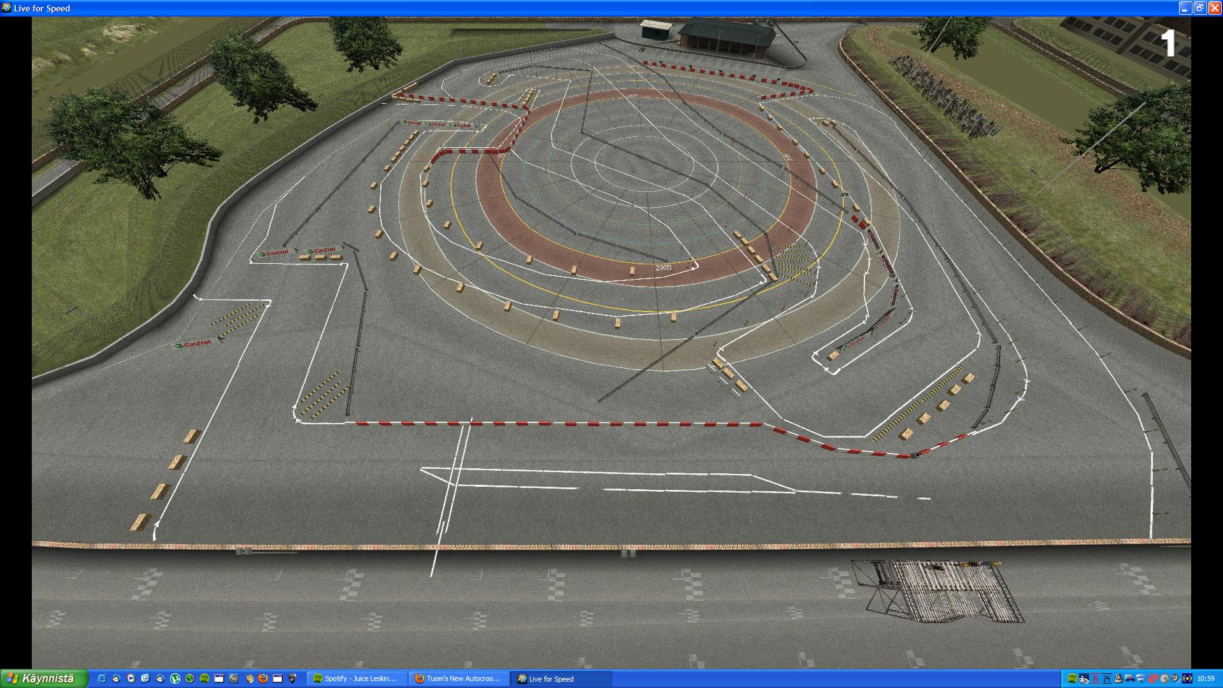Click the paint palette quick launch icon

[234, 678]
